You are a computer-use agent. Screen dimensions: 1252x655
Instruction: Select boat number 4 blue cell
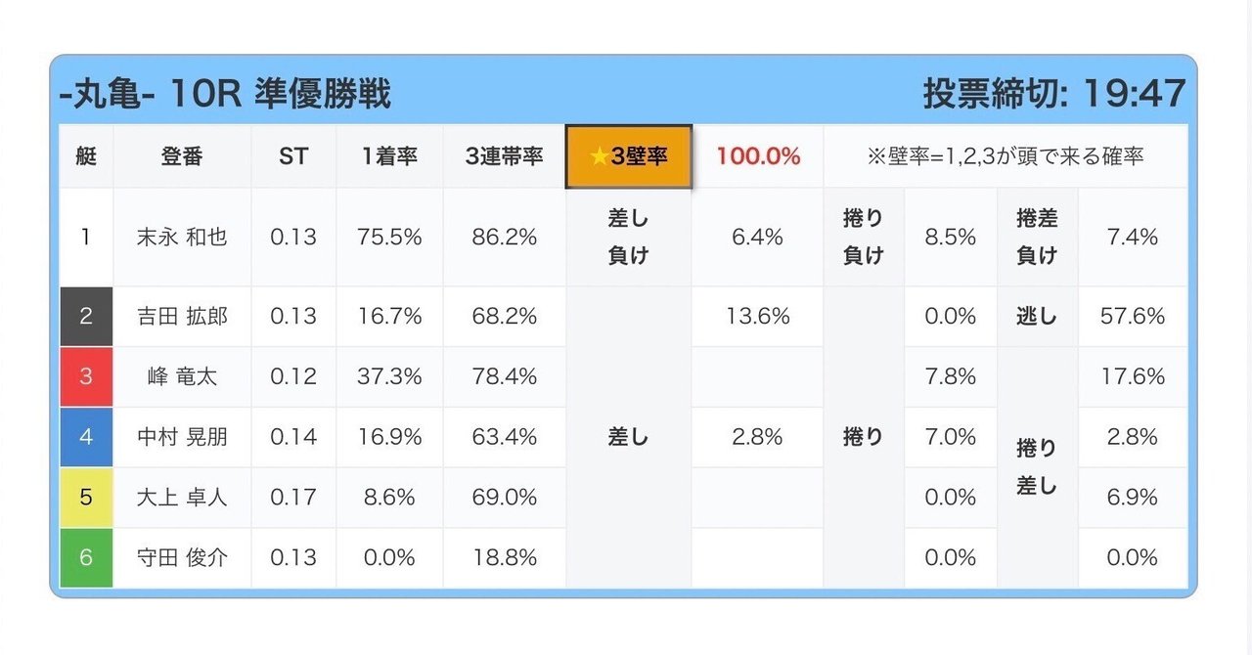(x=86, y=437)
